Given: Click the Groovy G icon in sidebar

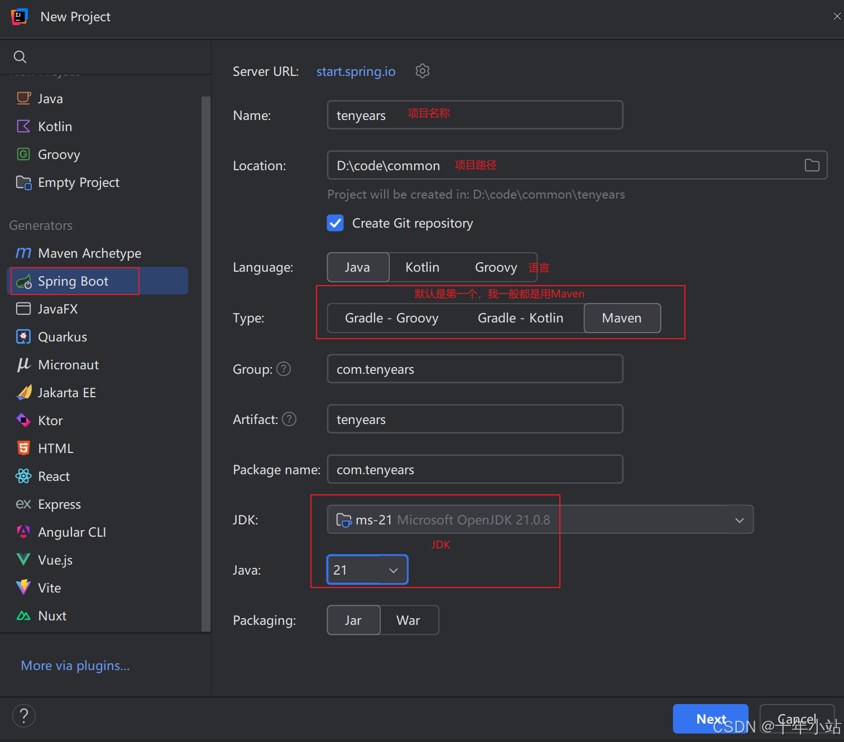Looking at the screenshot, I should tap(23, 154).
